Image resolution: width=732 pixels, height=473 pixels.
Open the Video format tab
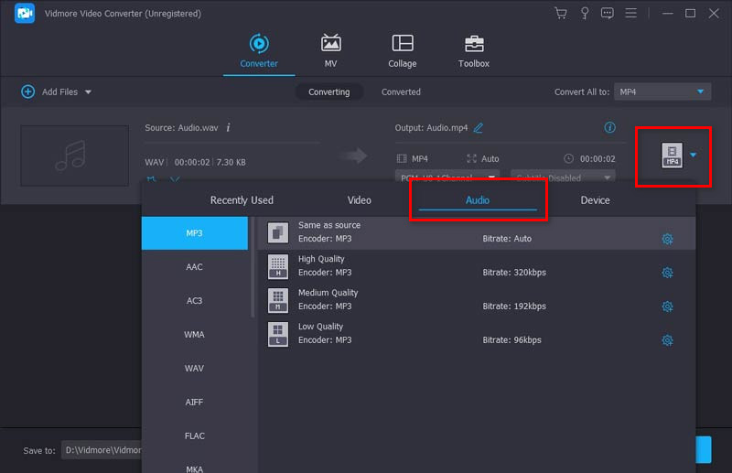(359, 199)
